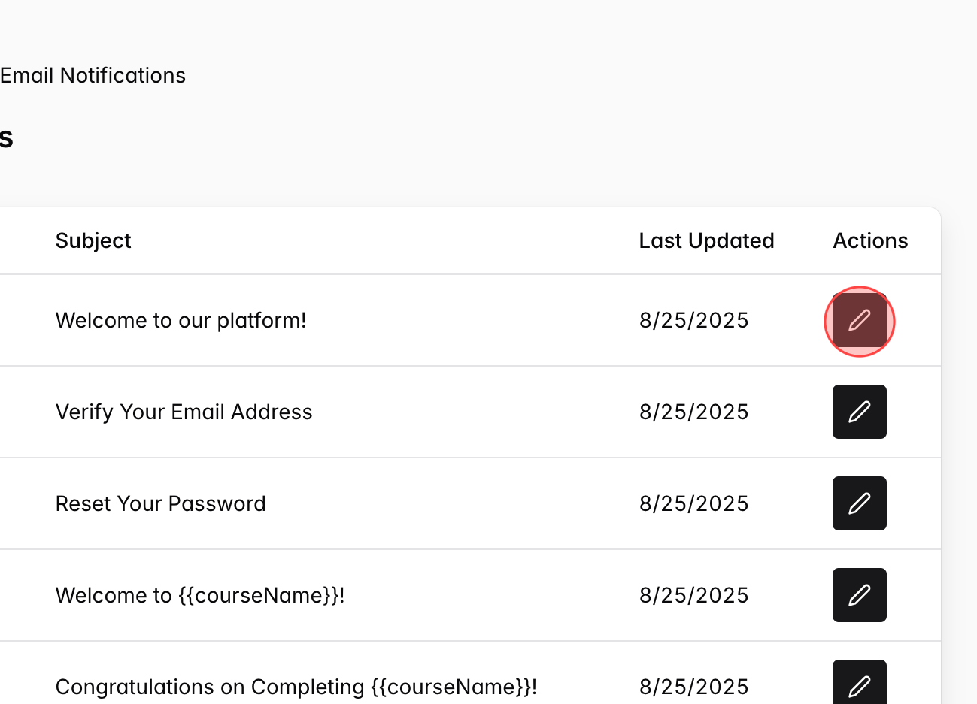Click the Last Updated column header

coord(706,240)
